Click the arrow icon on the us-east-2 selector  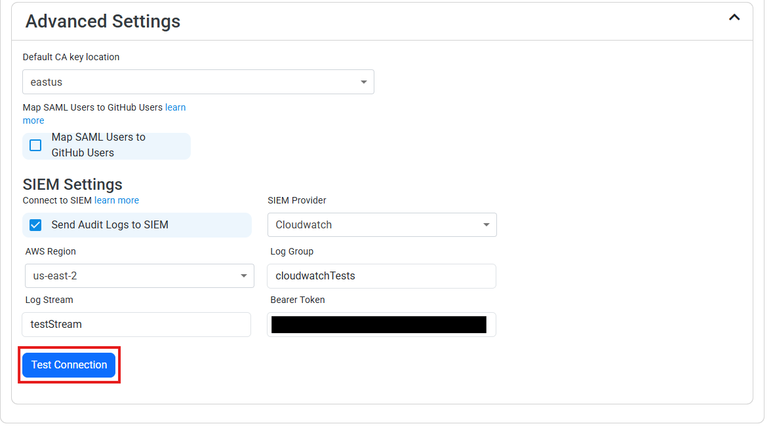(x=245, y=275)
